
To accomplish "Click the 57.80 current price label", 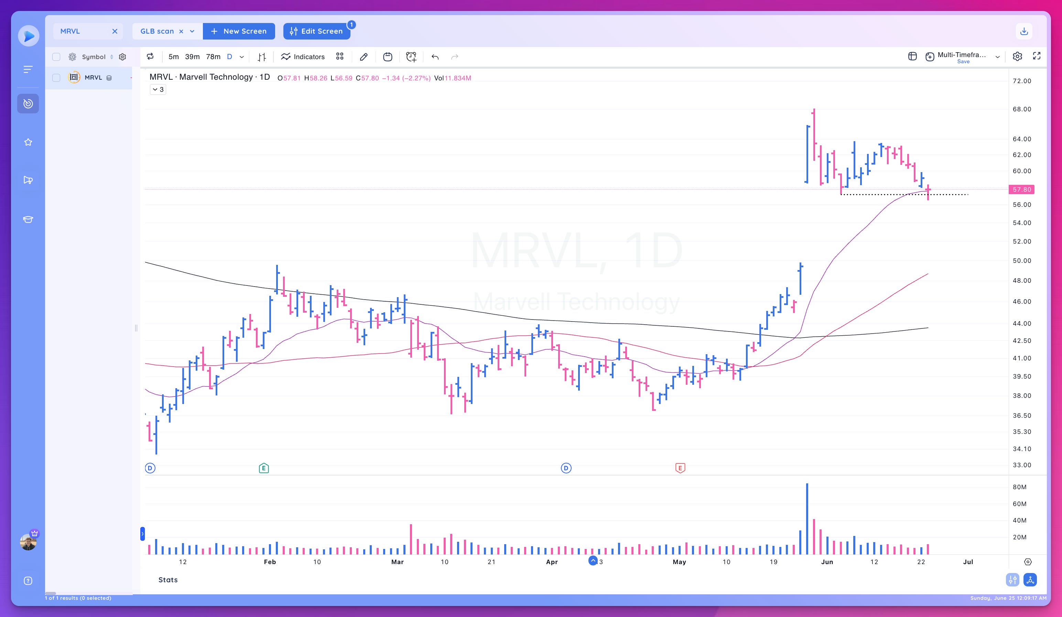I will click(1021, 190).
